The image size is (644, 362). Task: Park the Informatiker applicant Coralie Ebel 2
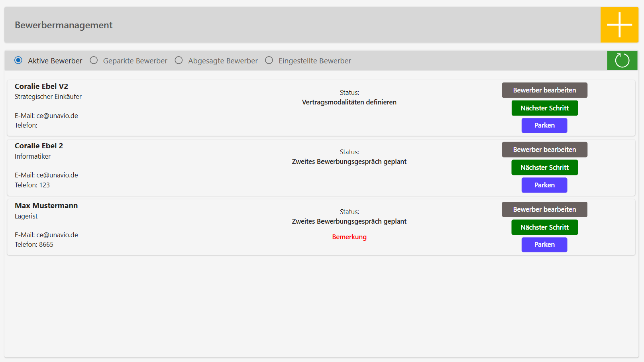point(544,185)
